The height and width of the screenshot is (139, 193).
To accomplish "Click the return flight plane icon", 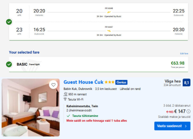I will (109, 31).
